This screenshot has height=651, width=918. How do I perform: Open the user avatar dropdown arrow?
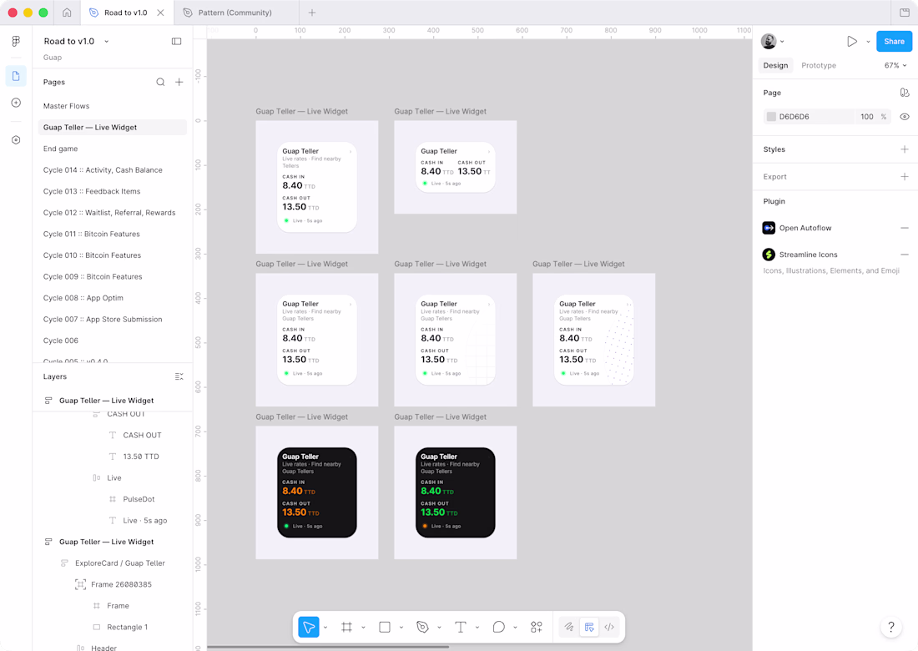782,42
